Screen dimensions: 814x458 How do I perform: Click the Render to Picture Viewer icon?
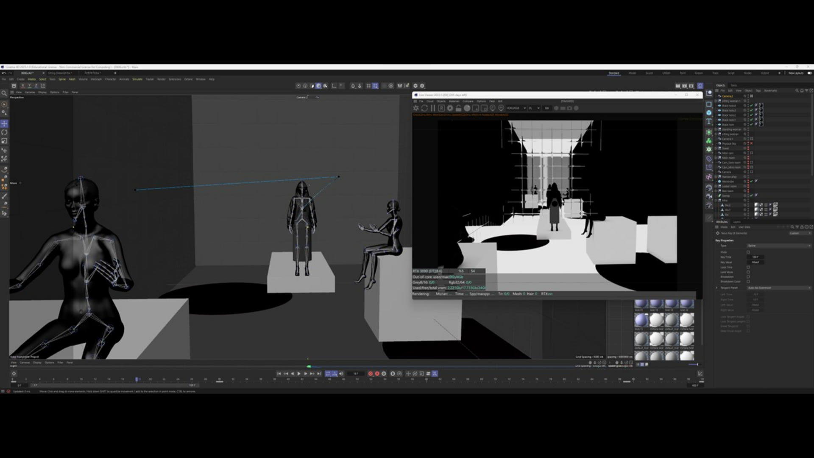point(684,86)
